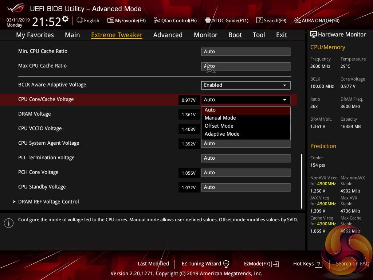Click the Min. CPU Cache Ratio field
The image size is (373, 280).
(246, 52)
